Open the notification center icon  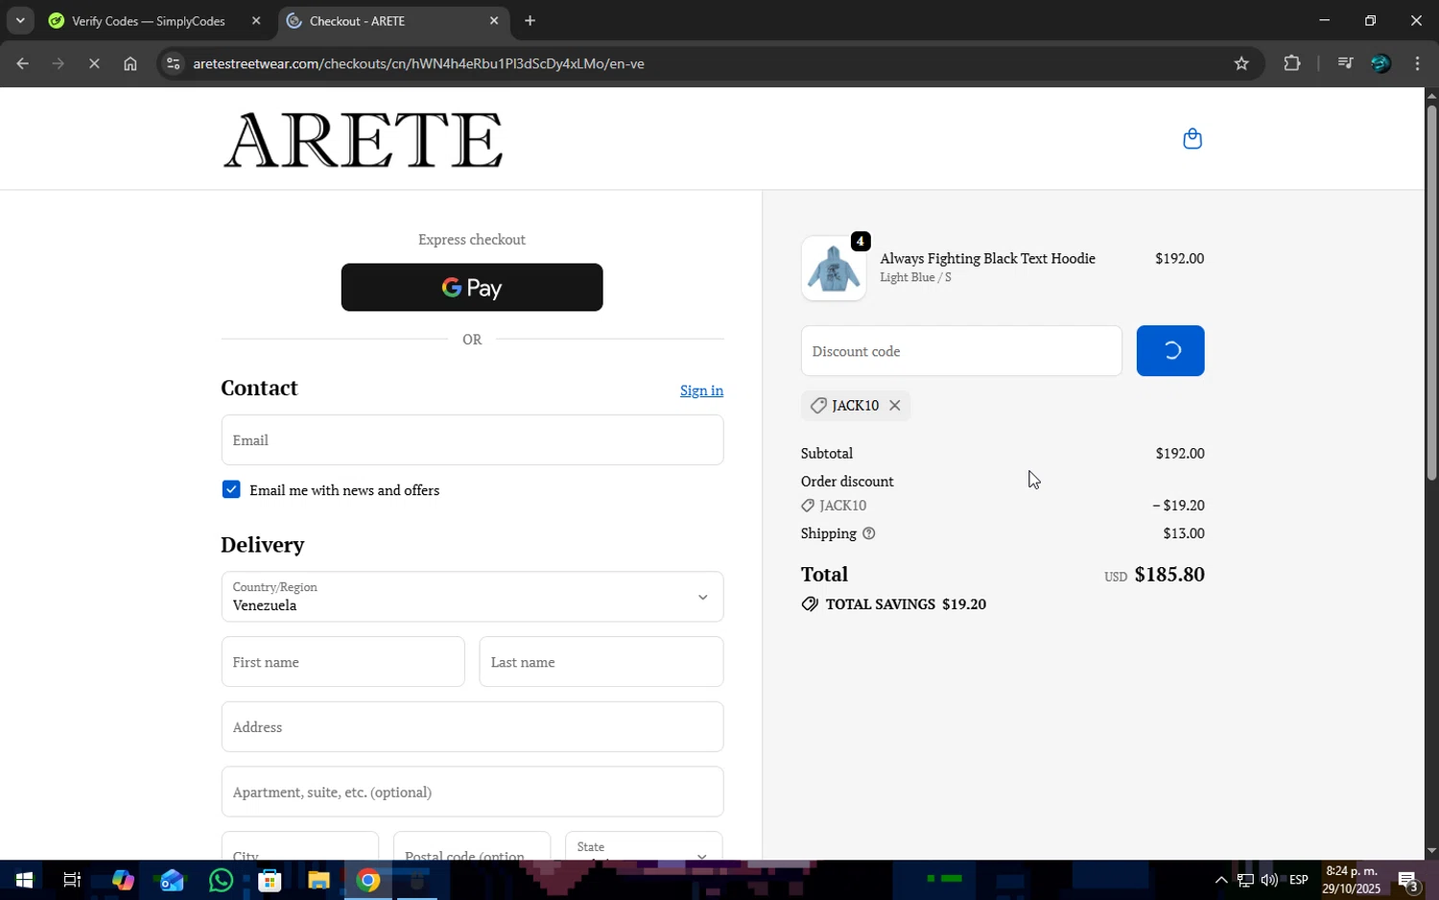1408,880
